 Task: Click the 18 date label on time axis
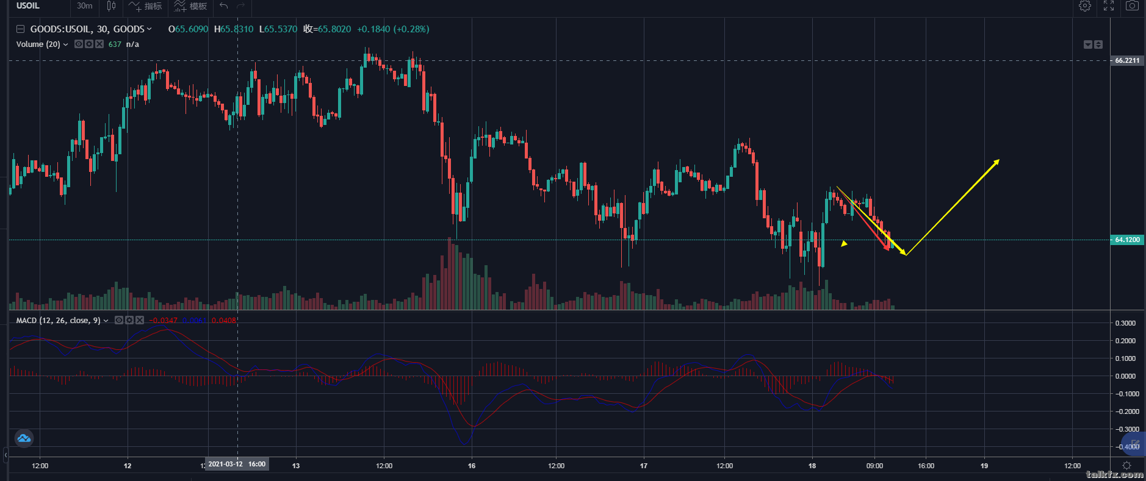click(812, 466)
